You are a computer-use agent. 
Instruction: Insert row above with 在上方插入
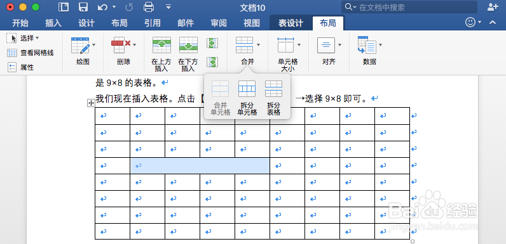pos(161,54)
